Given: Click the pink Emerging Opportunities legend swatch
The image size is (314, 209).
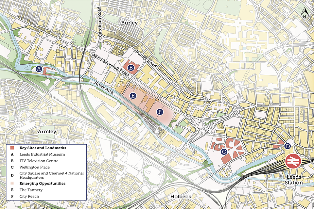Looking at the screenshot, I should (x=12, y=184).
